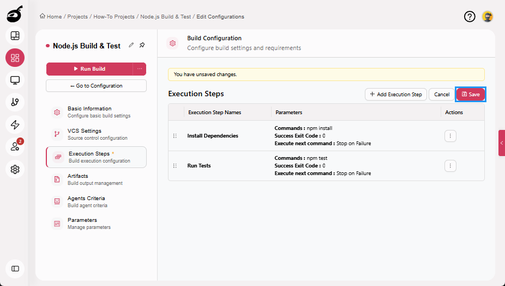Click 'Commands : npm test' text
The image size is (505, 286).
pos(301,158)
